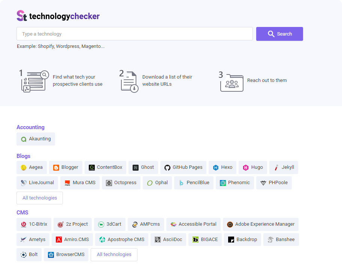This screenshot has height=265, width=342.
Task: Click the Ametys logo icon
Action: coord(24,240)
